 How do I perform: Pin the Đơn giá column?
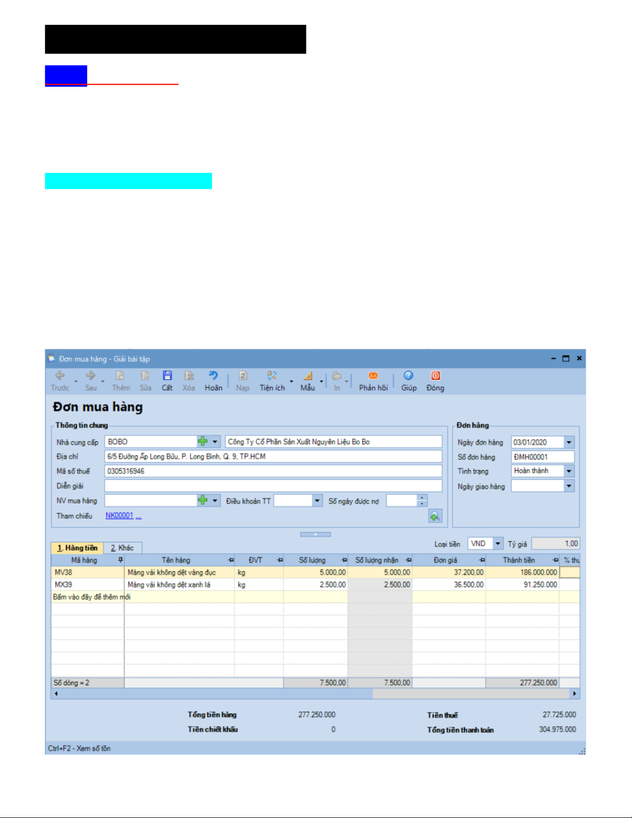click(x=482, y=560)
